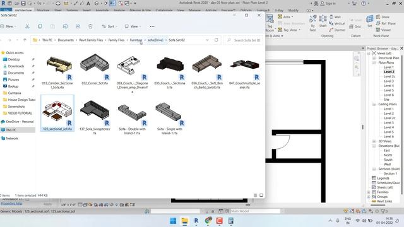Click Save in Revit quick access toolbar
This screenshot has width=404, height=227.
(23, 3)
